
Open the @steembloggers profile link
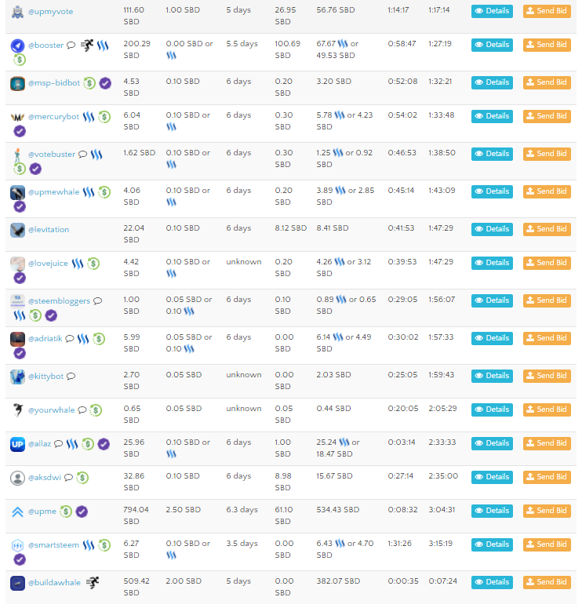pos(59,301)
